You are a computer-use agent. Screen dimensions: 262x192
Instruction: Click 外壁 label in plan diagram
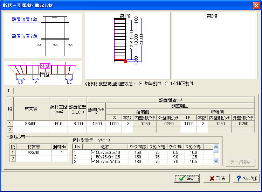tap(45, 66)
